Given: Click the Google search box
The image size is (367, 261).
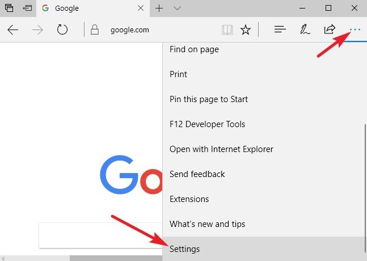Looking at the screenshot, I should click(100, 235).
